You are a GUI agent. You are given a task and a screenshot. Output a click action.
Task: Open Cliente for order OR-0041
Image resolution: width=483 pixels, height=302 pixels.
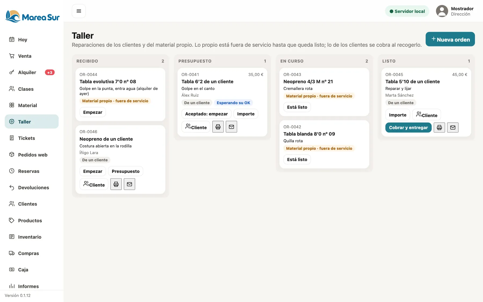coord(196,127)
